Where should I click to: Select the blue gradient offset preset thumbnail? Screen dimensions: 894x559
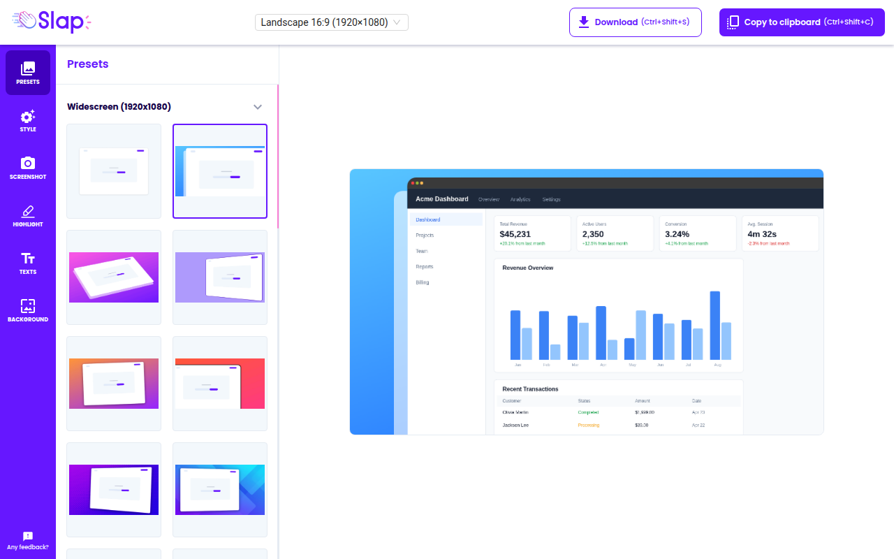(220, 171)
